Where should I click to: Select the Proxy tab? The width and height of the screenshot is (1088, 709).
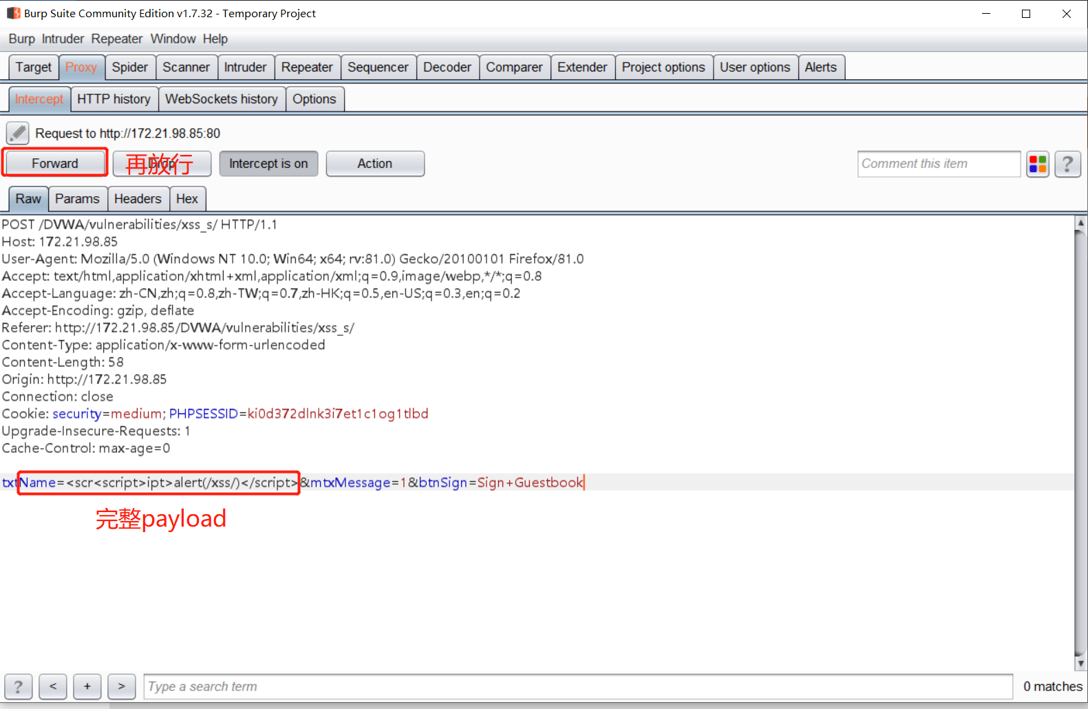tap(81, 67)
